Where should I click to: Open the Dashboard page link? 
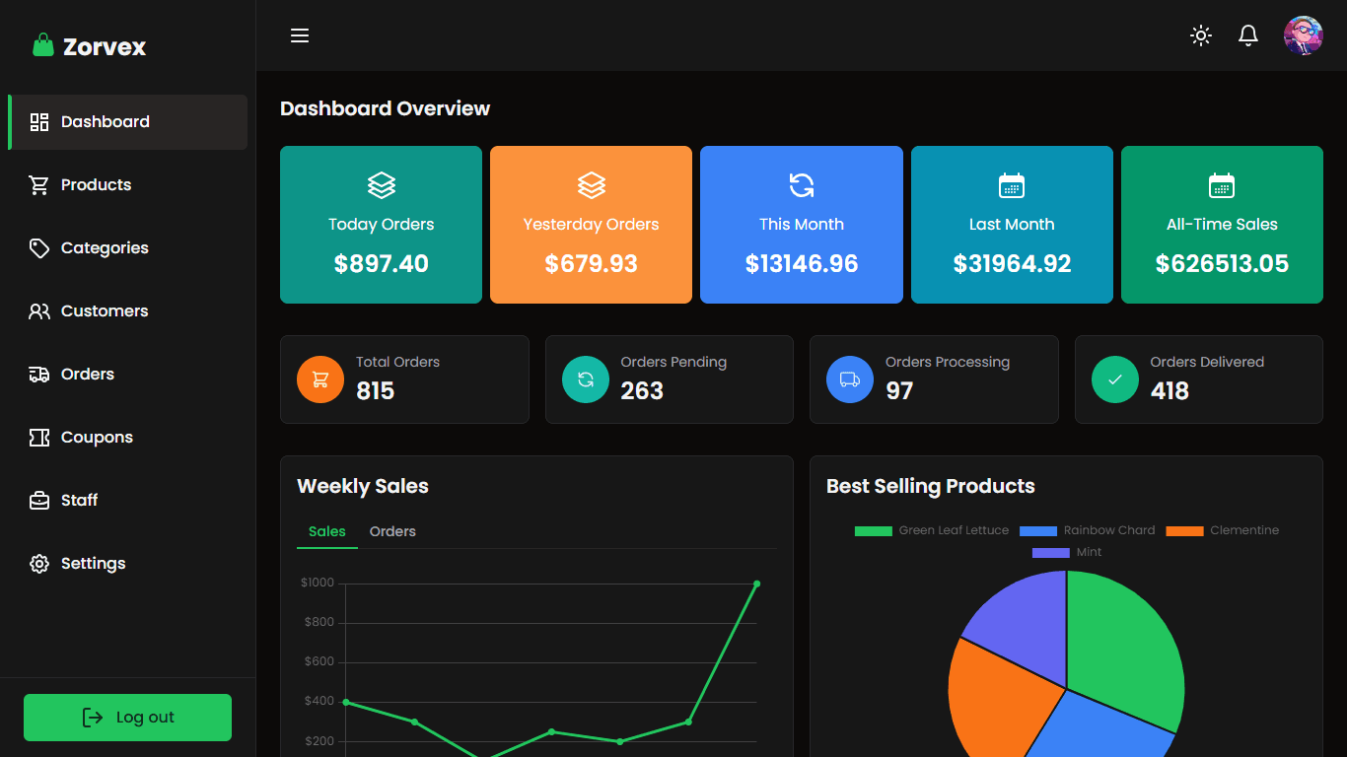tap(104, 121)
